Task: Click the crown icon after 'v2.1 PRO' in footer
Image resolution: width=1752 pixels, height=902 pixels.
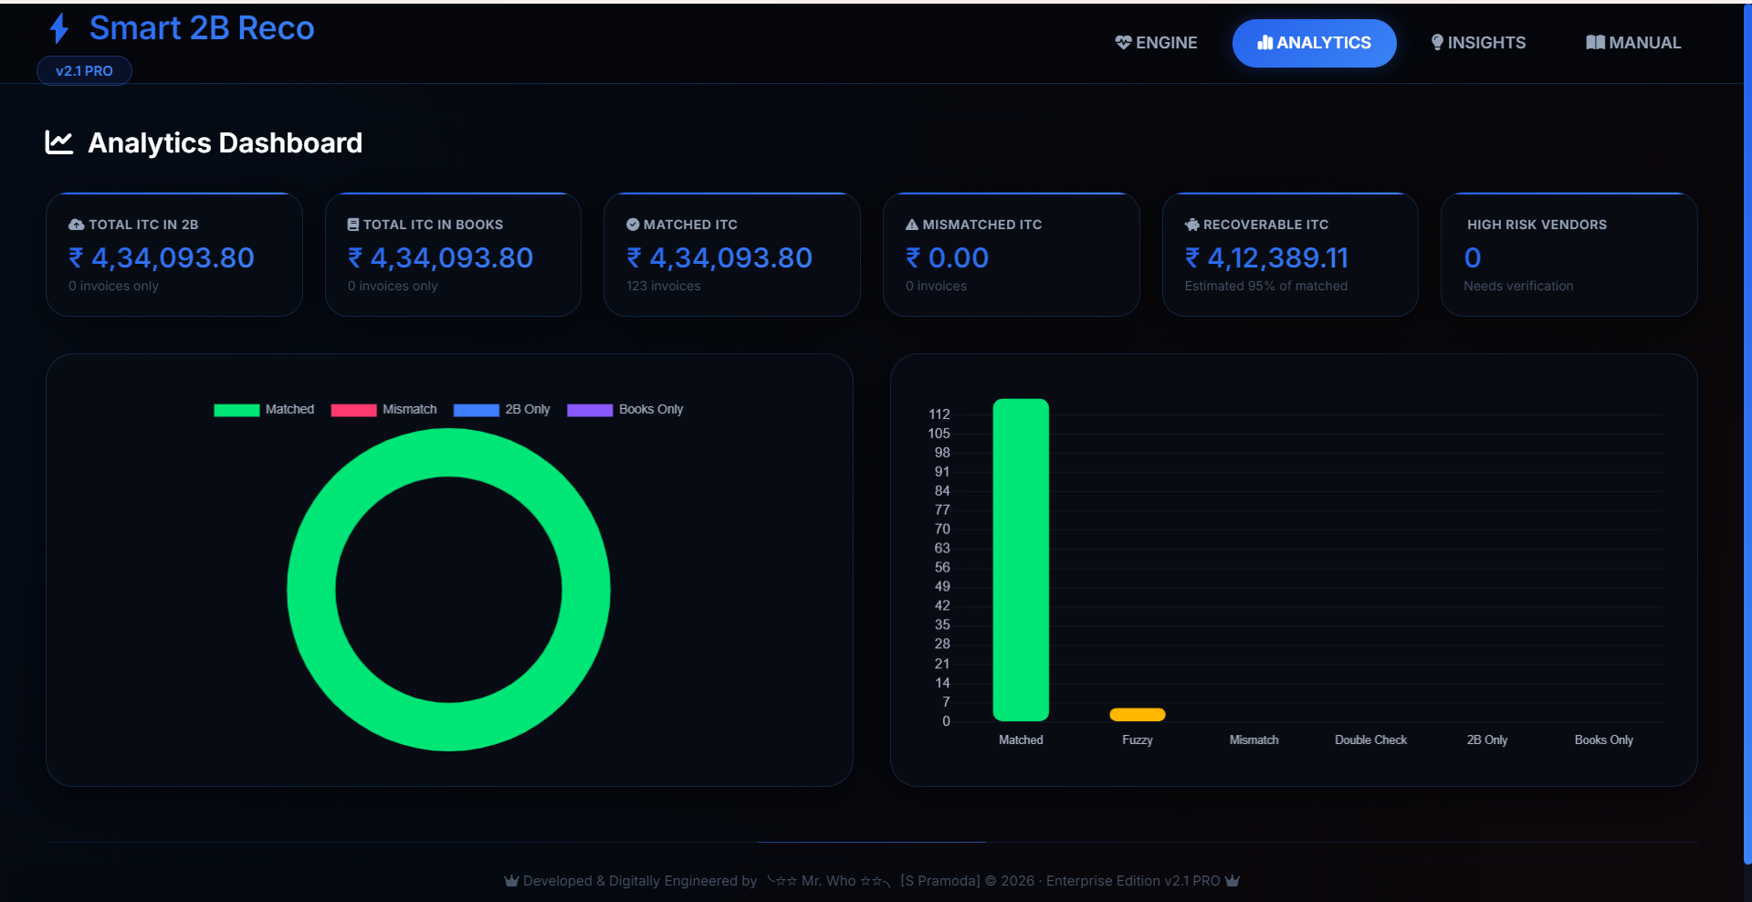Action: (1233, 881)
